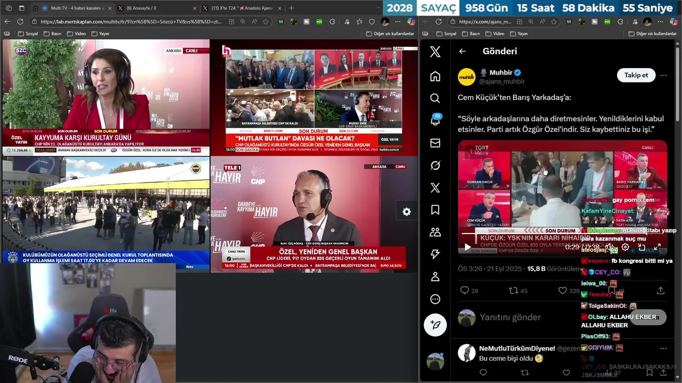Select the Halk TV stream tile
Image resolution: width=682 pixels, height=383 pixels.
coord(314,97)
